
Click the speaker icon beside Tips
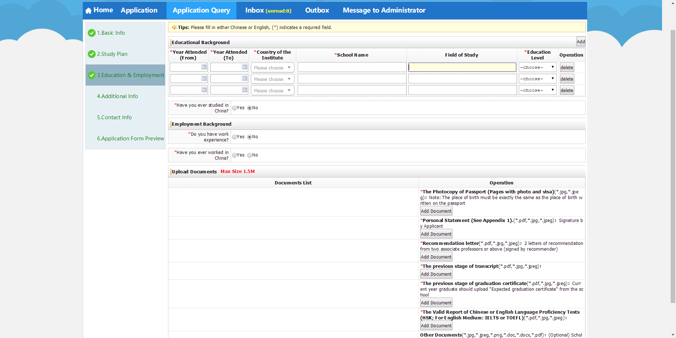pos(174,27)
